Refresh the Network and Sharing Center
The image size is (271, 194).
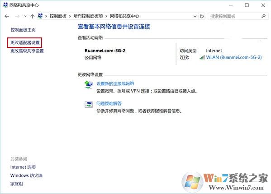(201, 16)
